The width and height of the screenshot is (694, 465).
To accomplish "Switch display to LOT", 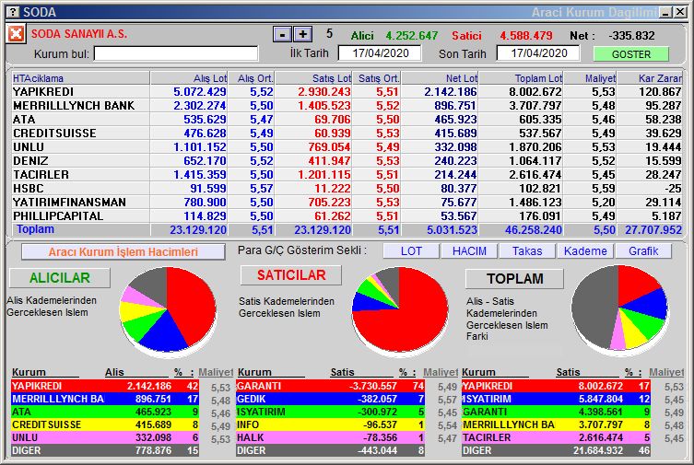I will click(411, 251).
